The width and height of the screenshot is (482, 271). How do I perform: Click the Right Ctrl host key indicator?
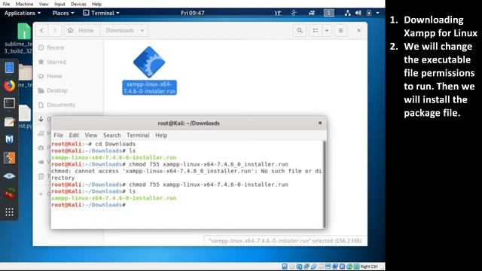[369, 266]
